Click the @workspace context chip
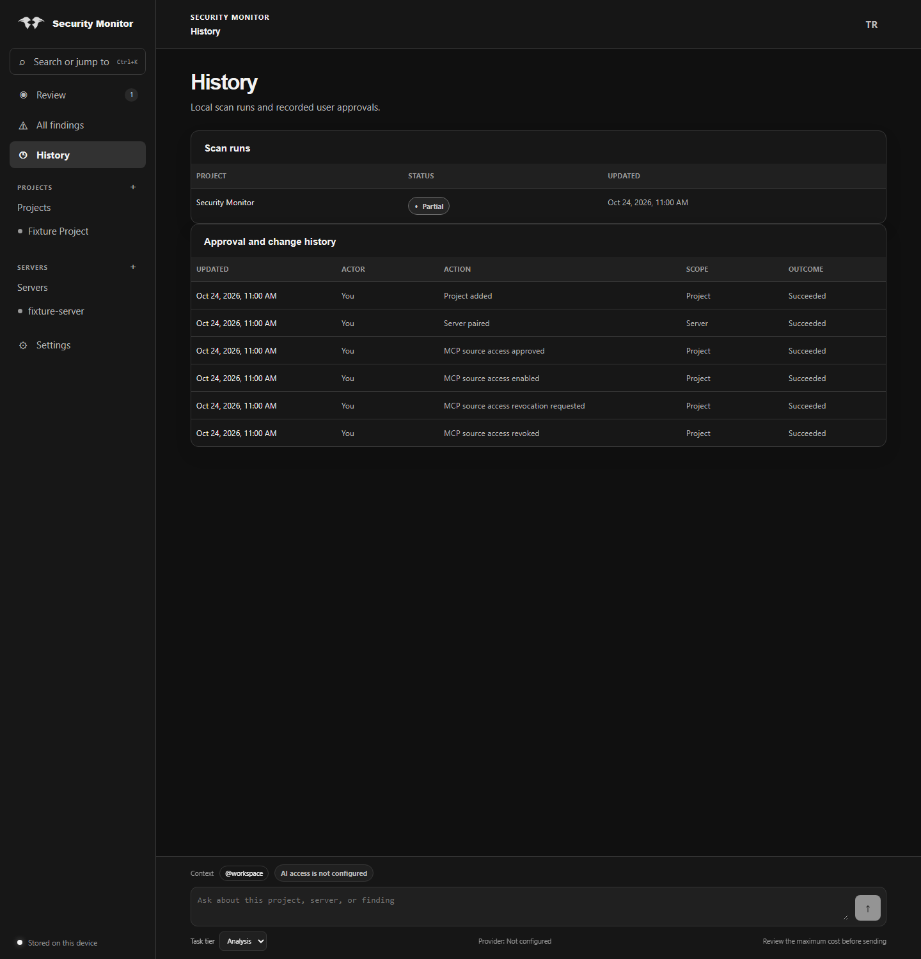Image resolution: width=921 pixels, height=959 pixels. [x=244, y=873]
